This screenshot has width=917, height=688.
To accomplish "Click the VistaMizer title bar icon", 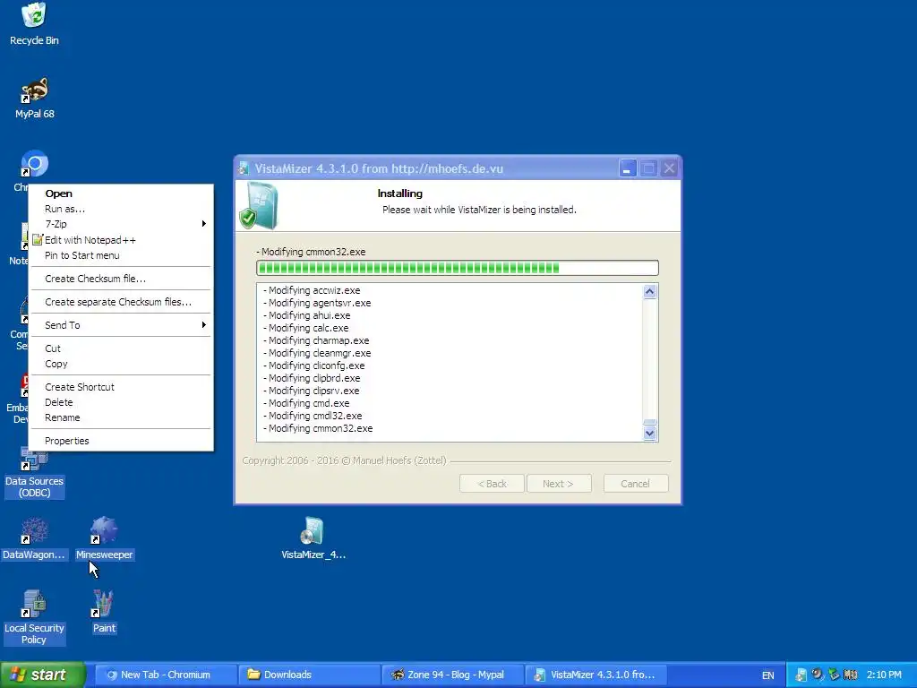I will click(x=244, y=168).
